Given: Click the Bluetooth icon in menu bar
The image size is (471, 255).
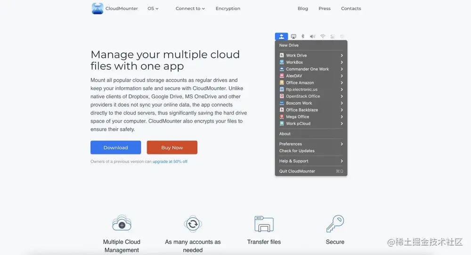Looking at the screenshot, I should click(303, 36).
